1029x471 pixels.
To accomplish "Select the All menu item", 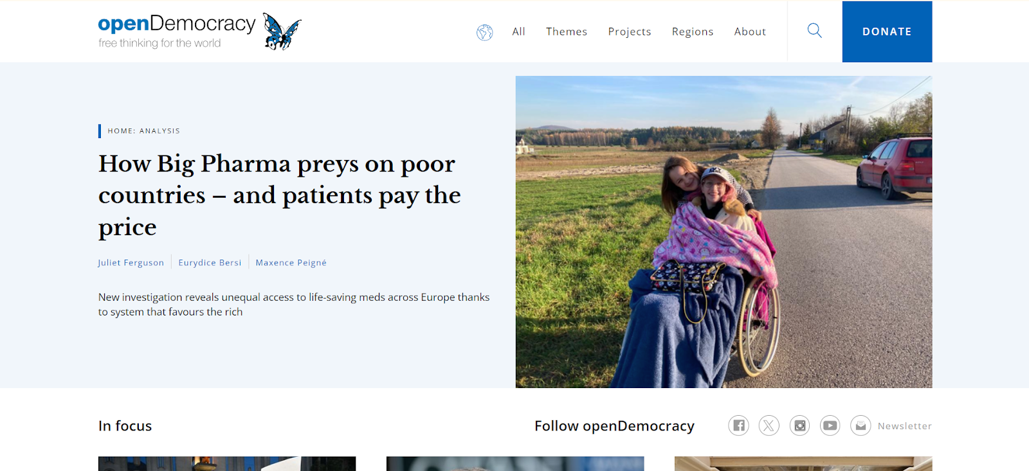I will (518, 31).
